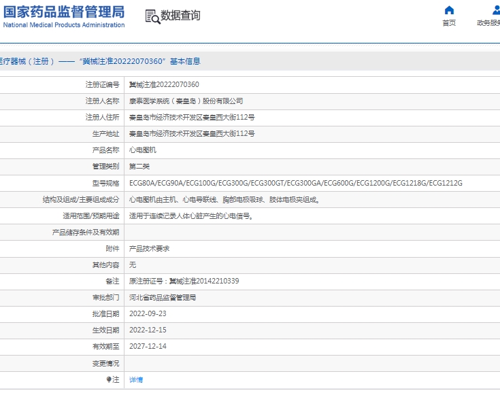The width and height of the screenshot is (500, 395).
Task: Click the 批准日期 label
Action: (x=105, y=314)
